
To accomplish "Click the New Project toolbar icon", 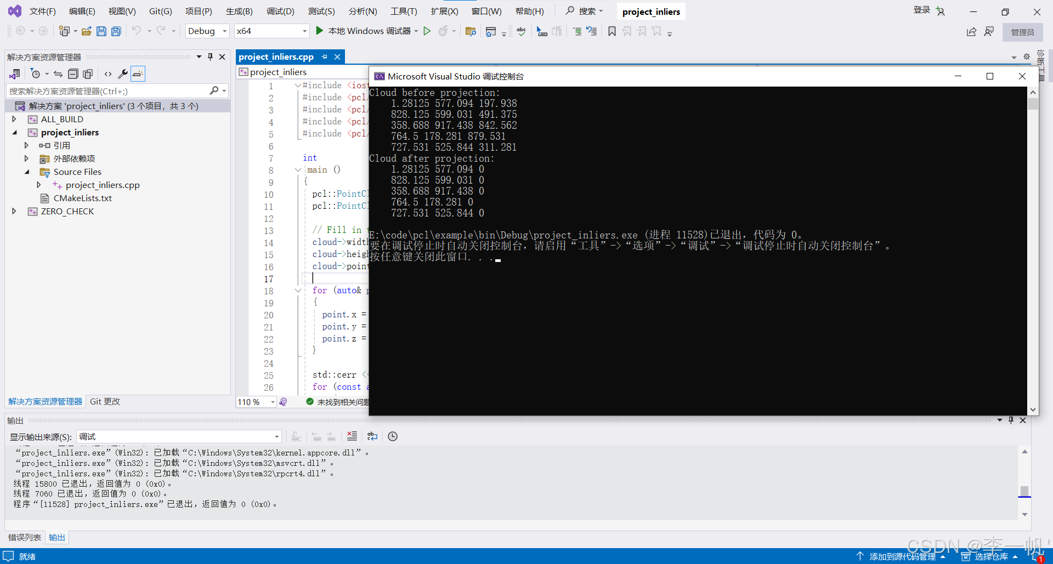I will click(65, 31).
